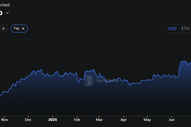Image resolution: width=191 pixels, height=127 pixels.
Task: Click the Mar label on time axis
Action: [99, 120]
